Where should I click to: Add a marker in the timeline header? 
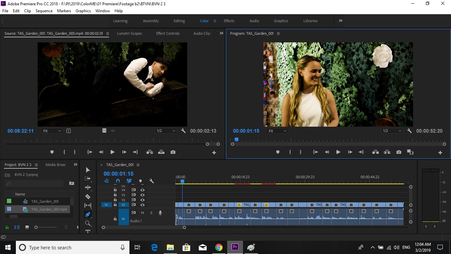140,181
